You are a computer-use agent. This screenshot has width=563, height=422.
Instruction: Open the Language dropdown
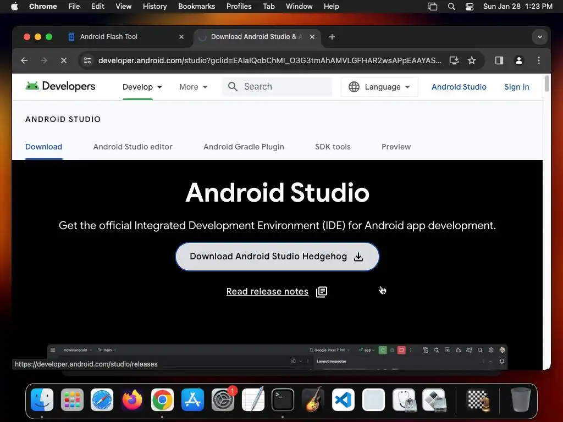(x=379, y=87)
